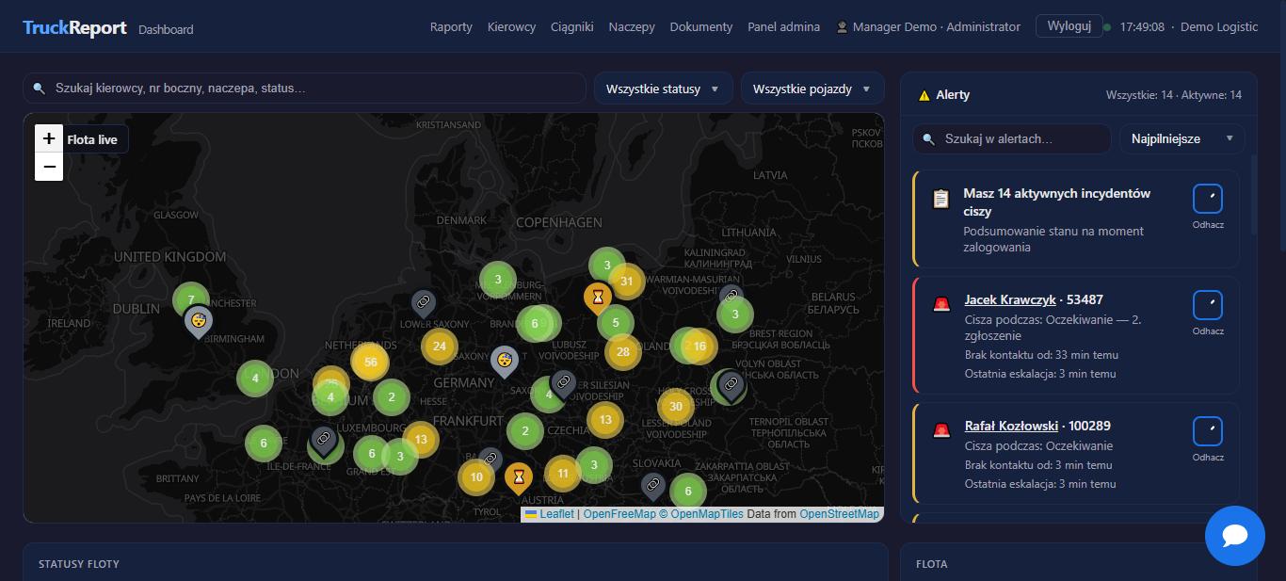Click the 17:49:08 clock text
Screen dimensions: 1286x581
coord(1141,27)
